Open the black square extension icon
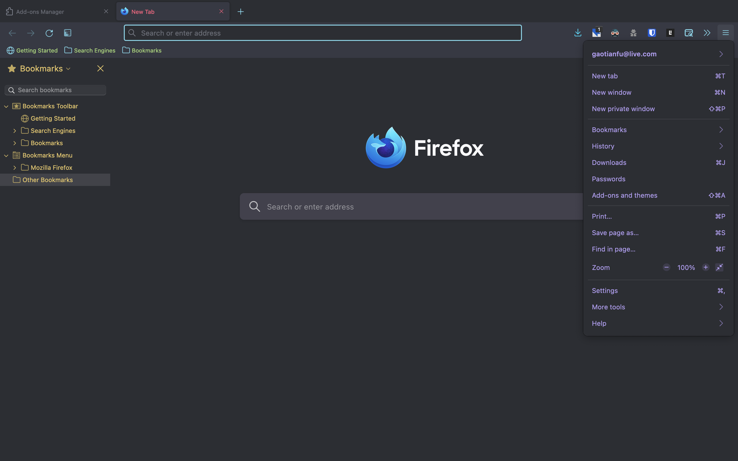This screenshot has height=461, width=738. pyautogui.click(x=670, y=33)
